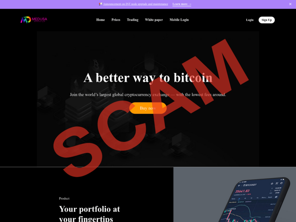This screenshot has width=296, height=222.
Task: Navigate to Mobile Login
Action: tap(179, 20)
